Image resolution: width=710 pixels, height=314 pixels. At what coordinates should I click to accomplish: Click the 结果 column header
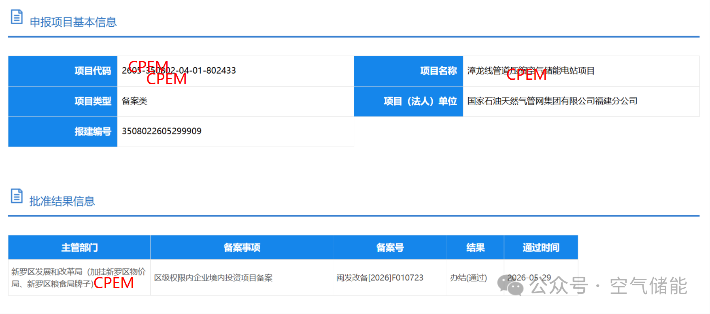click(475, 247)
